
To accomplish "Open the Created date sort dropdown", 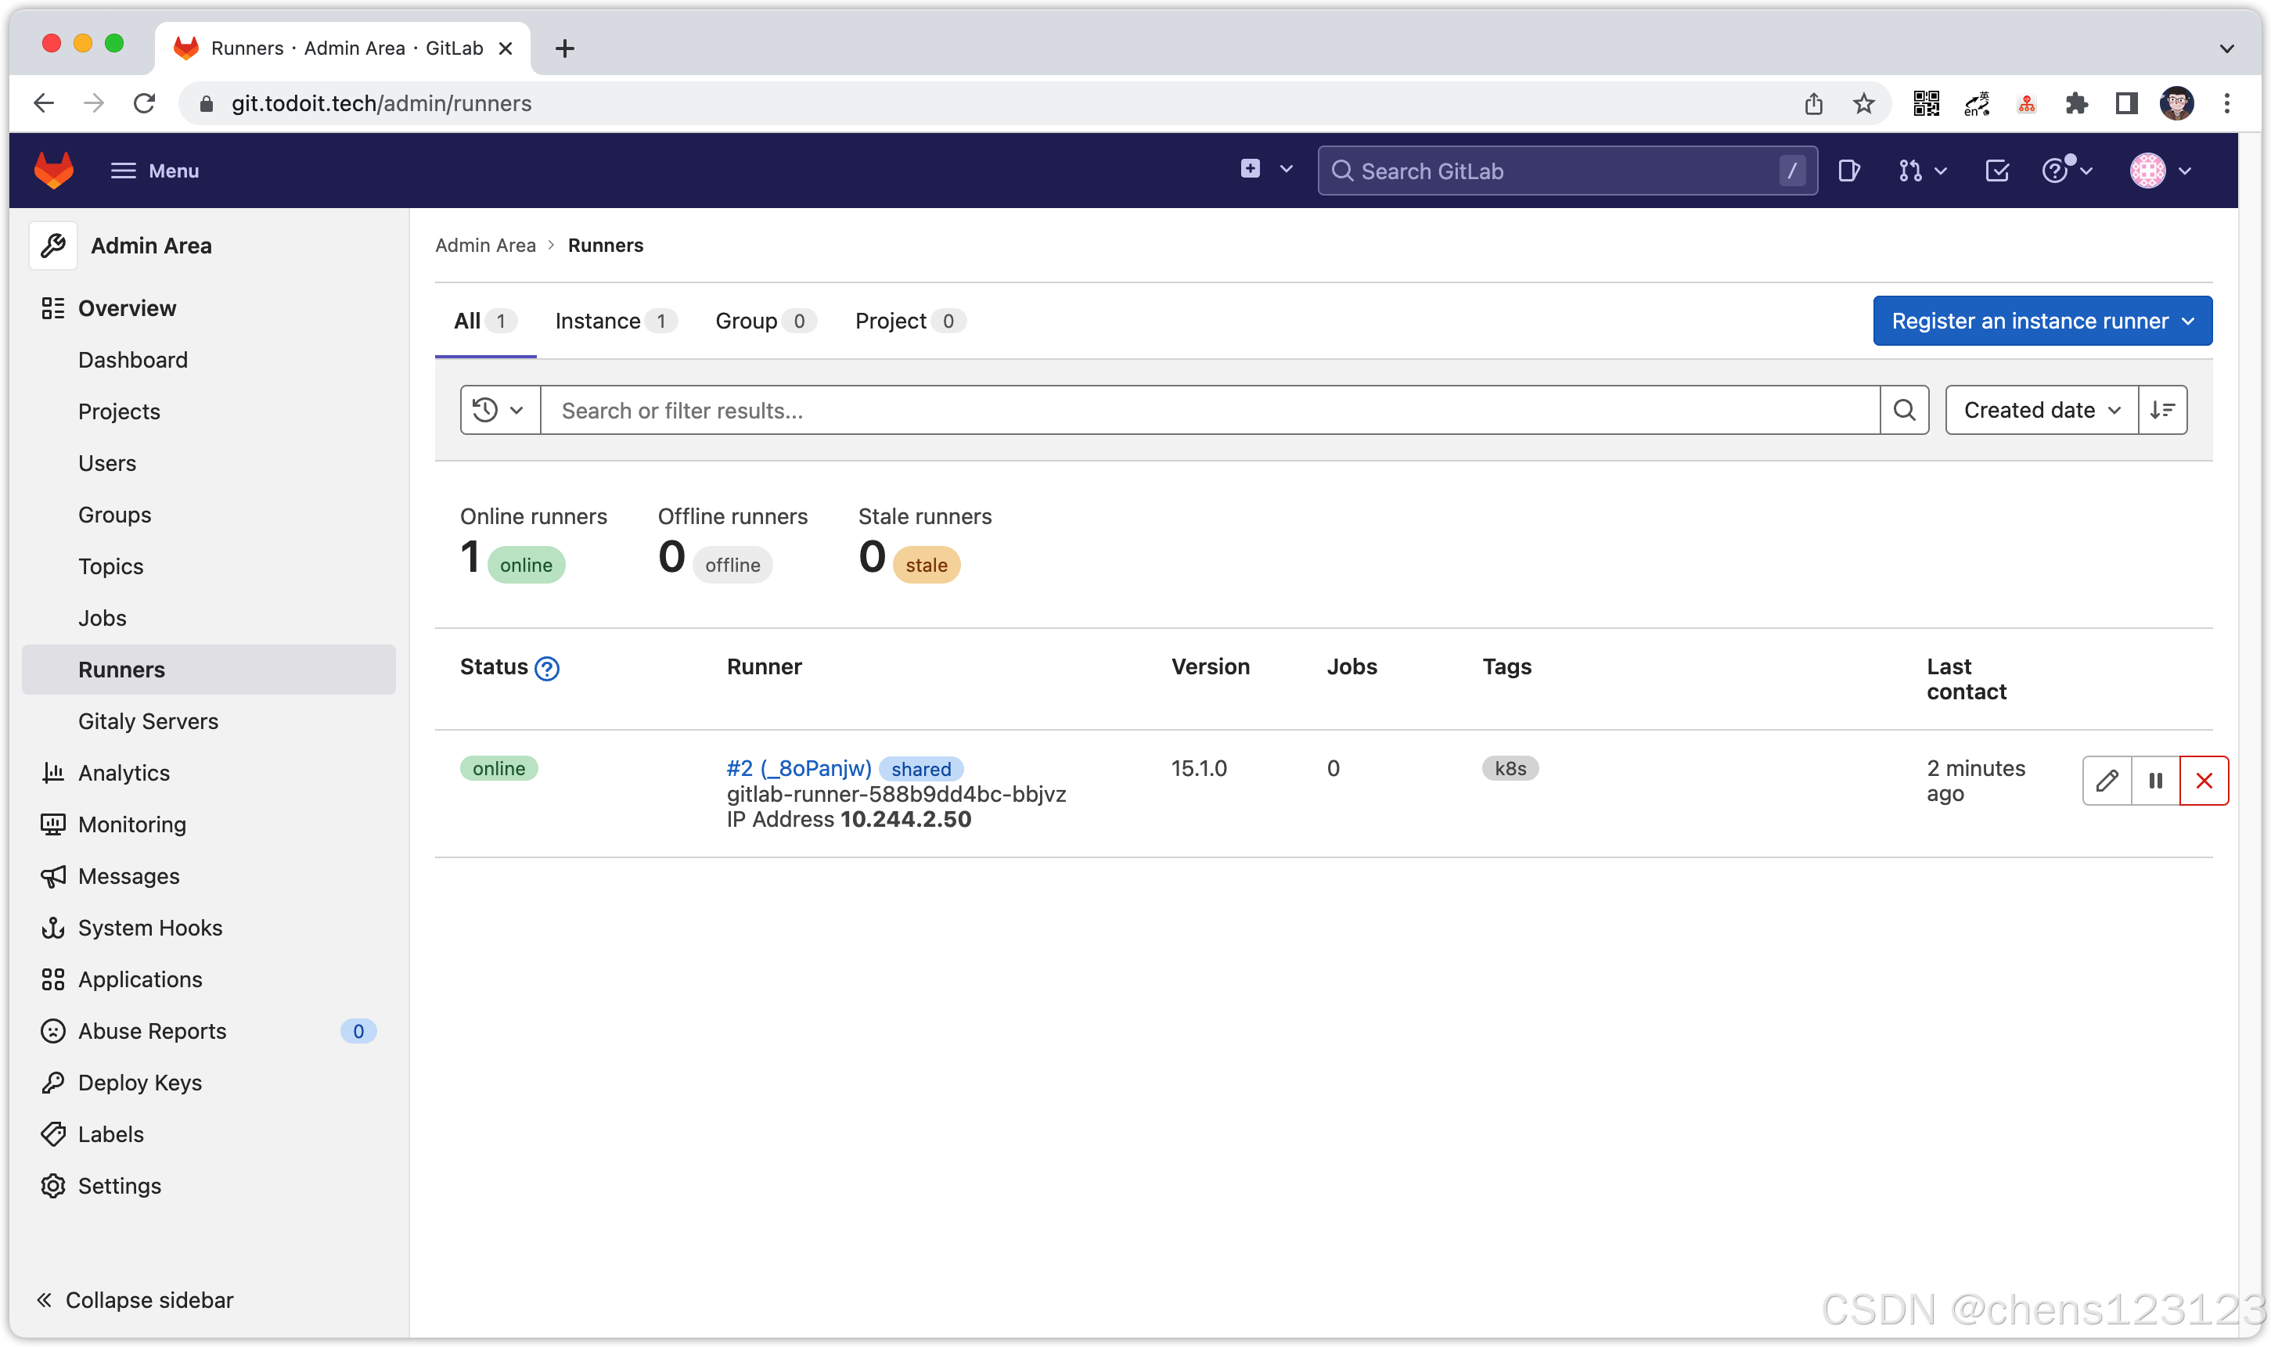I will [x=2040, y=410].
